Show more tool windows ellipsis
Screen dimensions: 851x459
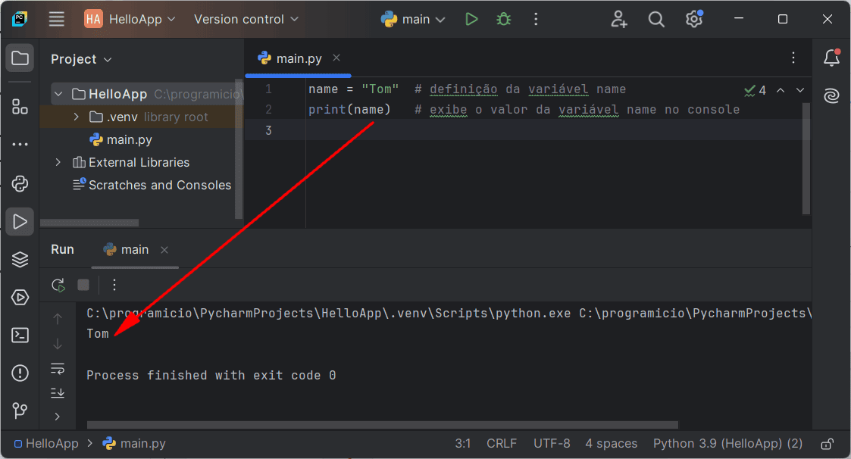click(x=20, y=145)
